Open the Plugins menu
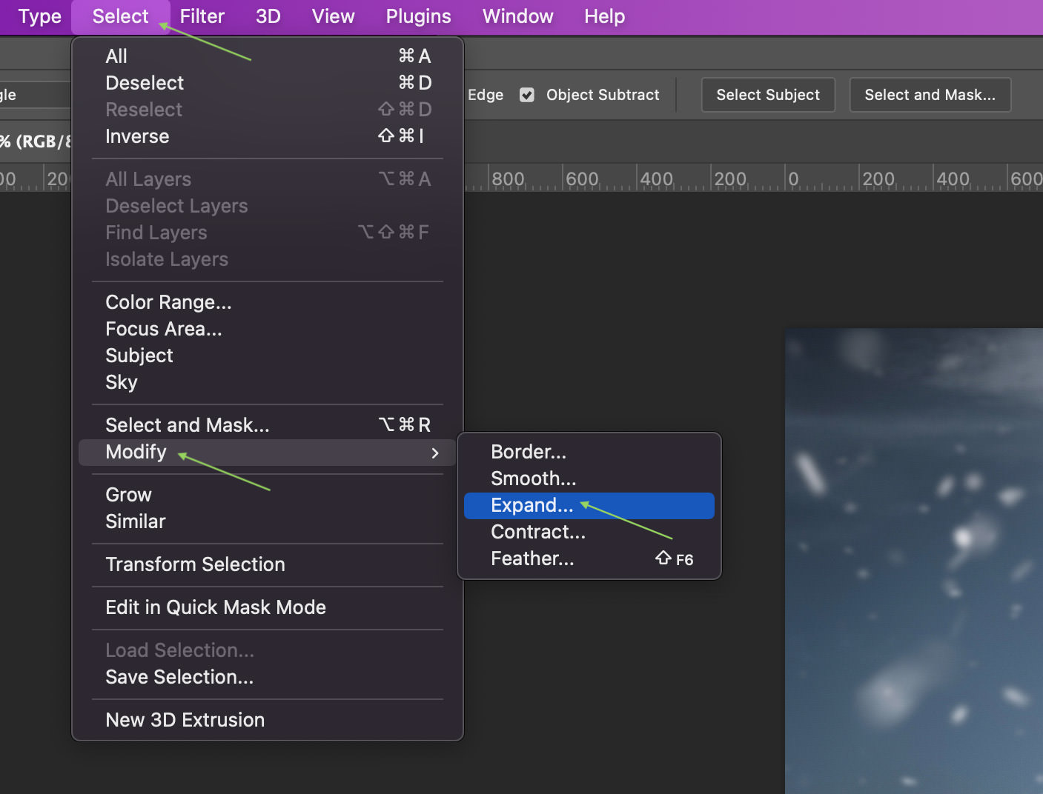1043x794 pixels. (417, 16)
